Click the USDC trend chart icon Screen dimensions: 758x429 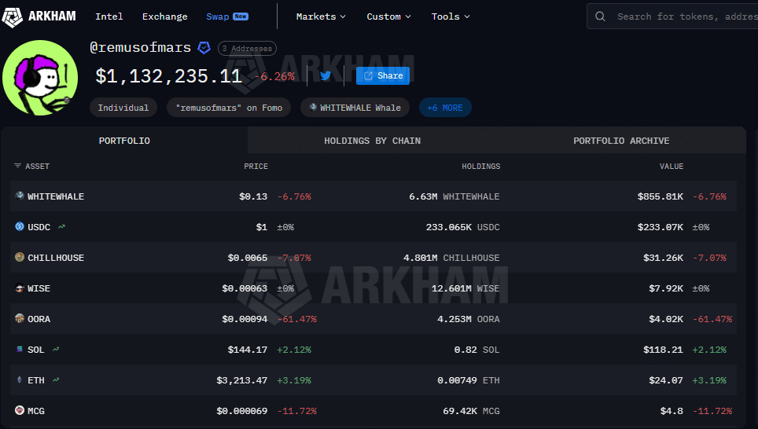[61, 227]
